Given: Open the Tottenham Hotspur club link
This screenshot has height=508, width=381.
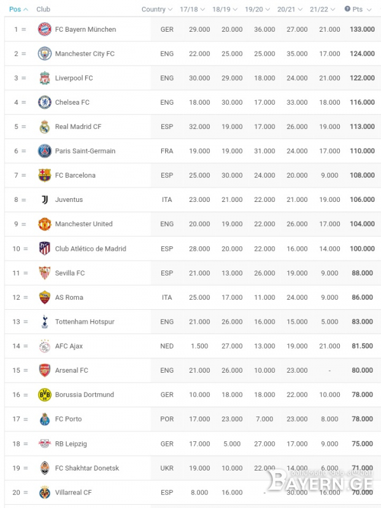Looking at the screenshot, I should (85, 322).
